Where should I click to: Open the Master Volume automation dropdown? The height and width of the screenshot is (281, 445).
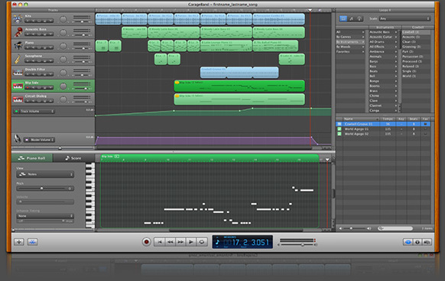click(42, 140)
